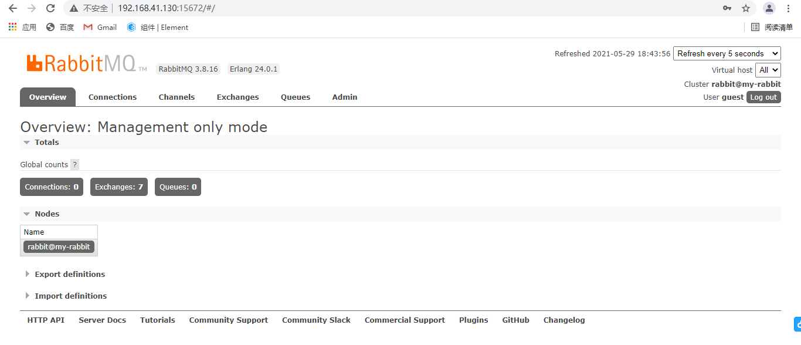This screenshot has height=345, width=801.
Task: Click the Queues: 0 count button
Action: (178, 187)
